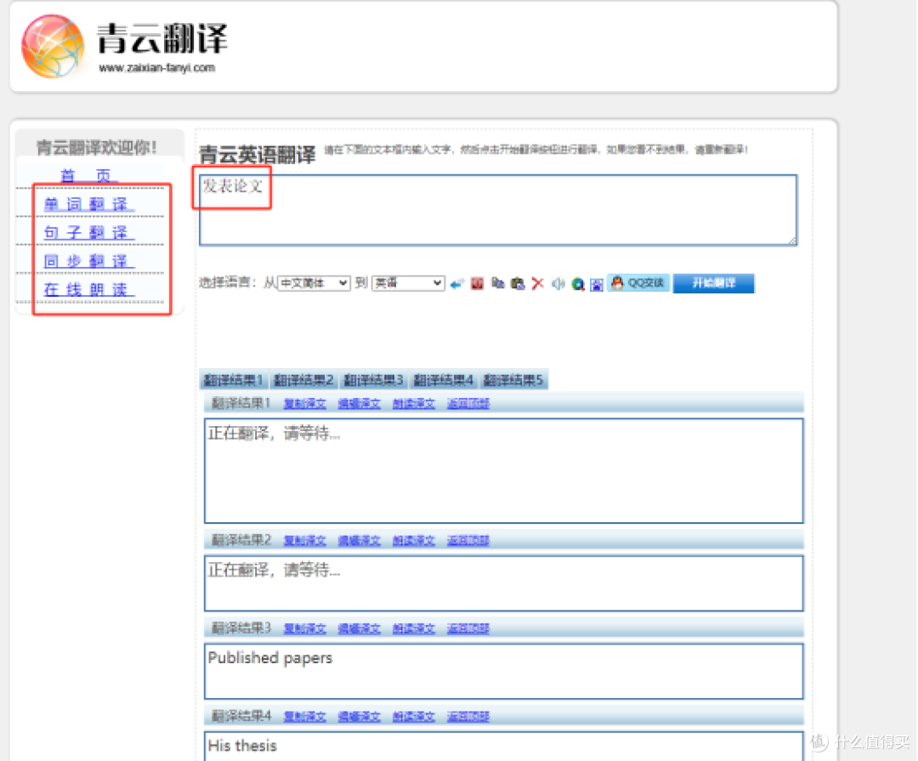
Task: Click 朗读译文 in the 翻译结果3 row
Action: (414, 629)
